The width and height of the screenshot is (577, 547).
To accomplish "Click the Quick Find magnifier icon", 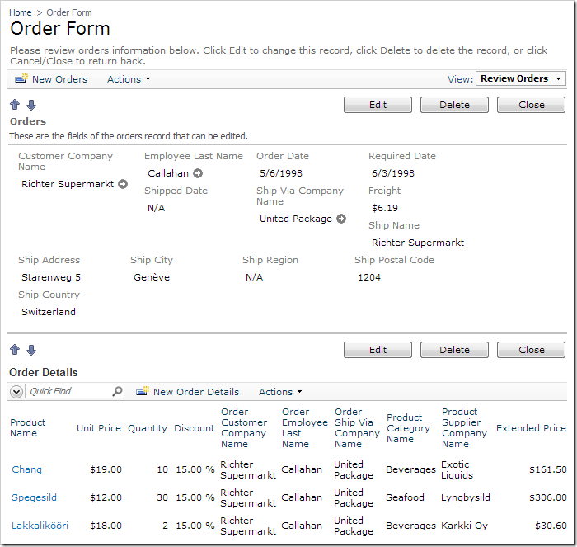I will click(x=117, y=391).
